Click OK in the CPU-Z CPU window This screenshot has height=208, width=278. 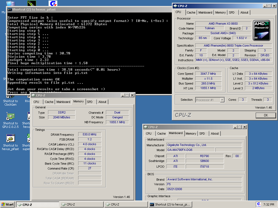pos(266,115)
